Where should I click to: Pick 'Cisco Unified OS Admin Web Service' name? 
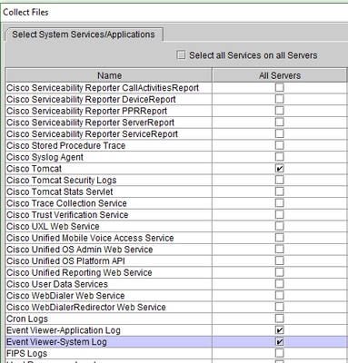coord(80,250)
